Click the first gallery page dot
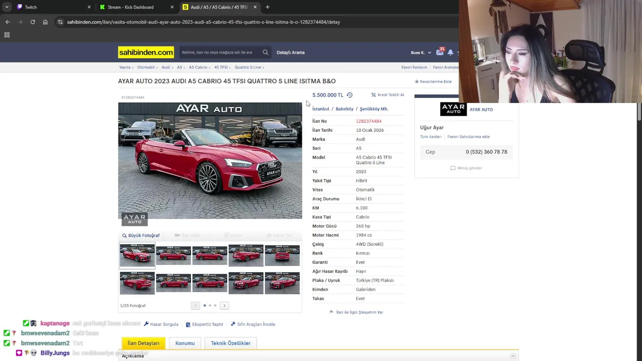Image resolution: width=642 pixels, height=361 pixels. (205, 305)
